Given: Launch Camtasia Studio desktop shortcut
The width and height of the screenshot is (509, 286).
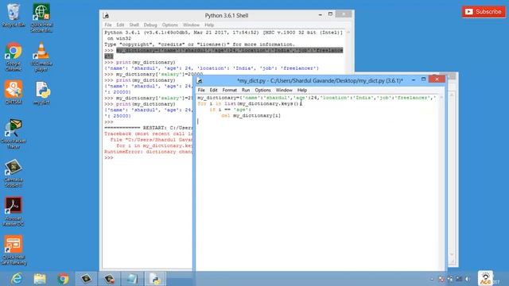Looking at the screenshot, I should 14,173.
